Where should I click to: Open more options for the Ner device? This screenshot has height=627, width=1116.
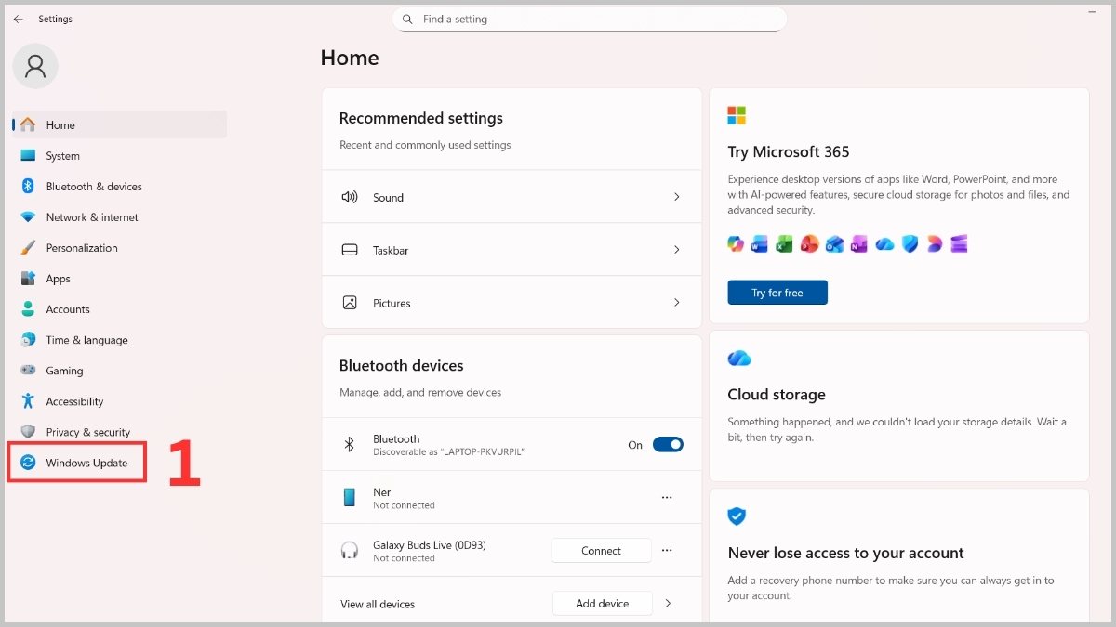pos(667,497)
